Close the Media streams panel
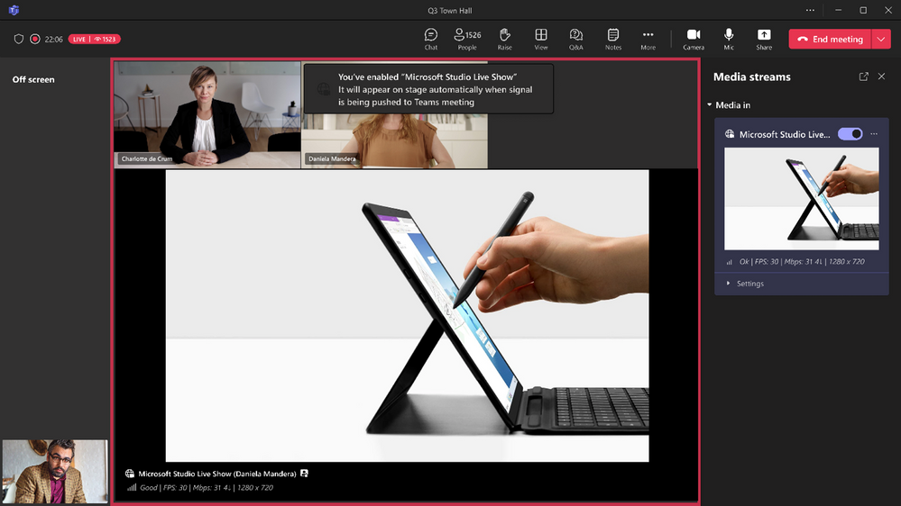Screen dimensions: 901x506 [x=882, y=77]
